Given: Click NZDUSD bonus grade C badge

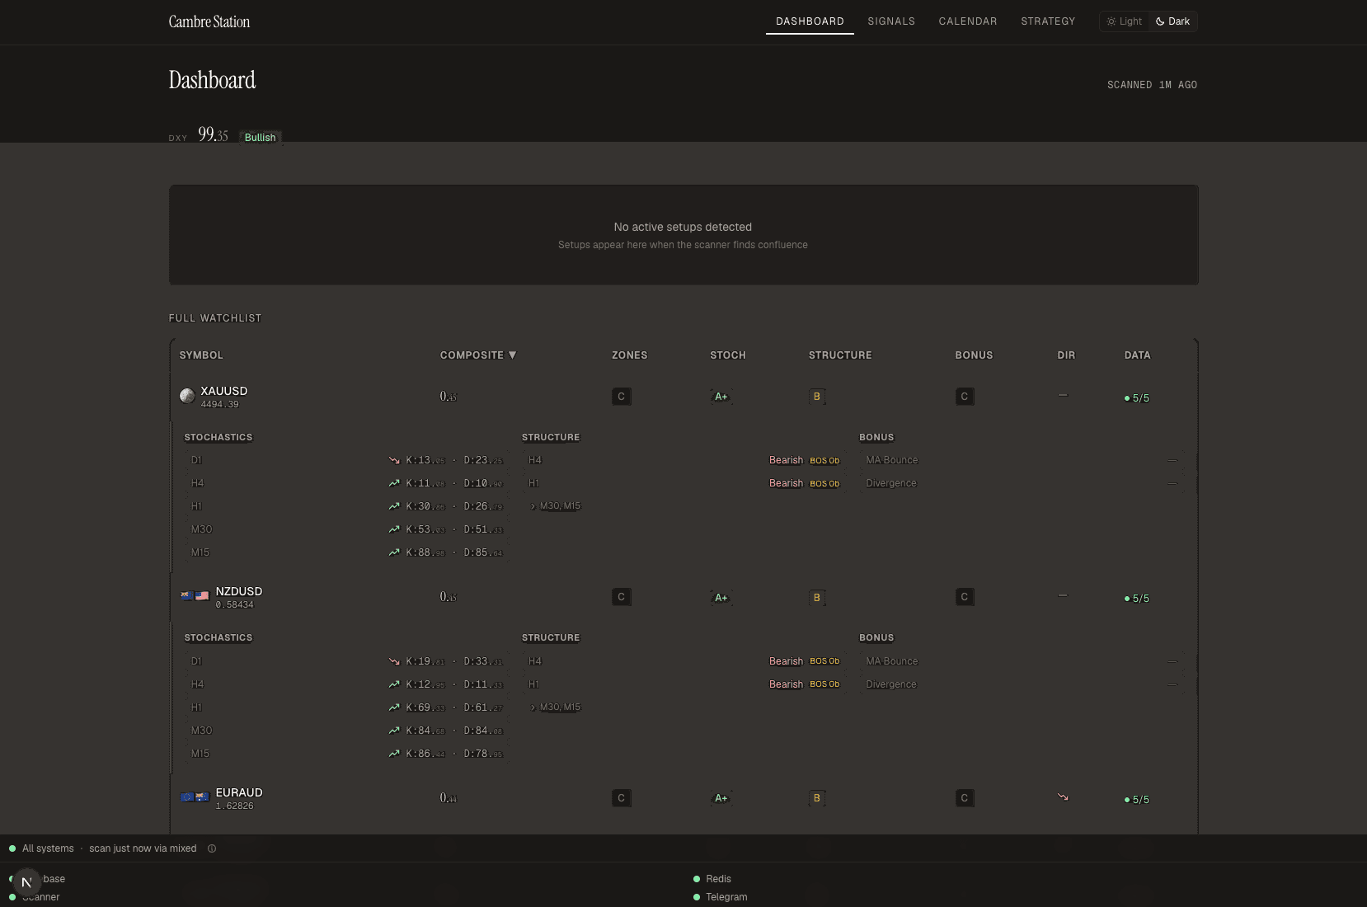Looking at the screenshot, I should (x=965, y=597).
